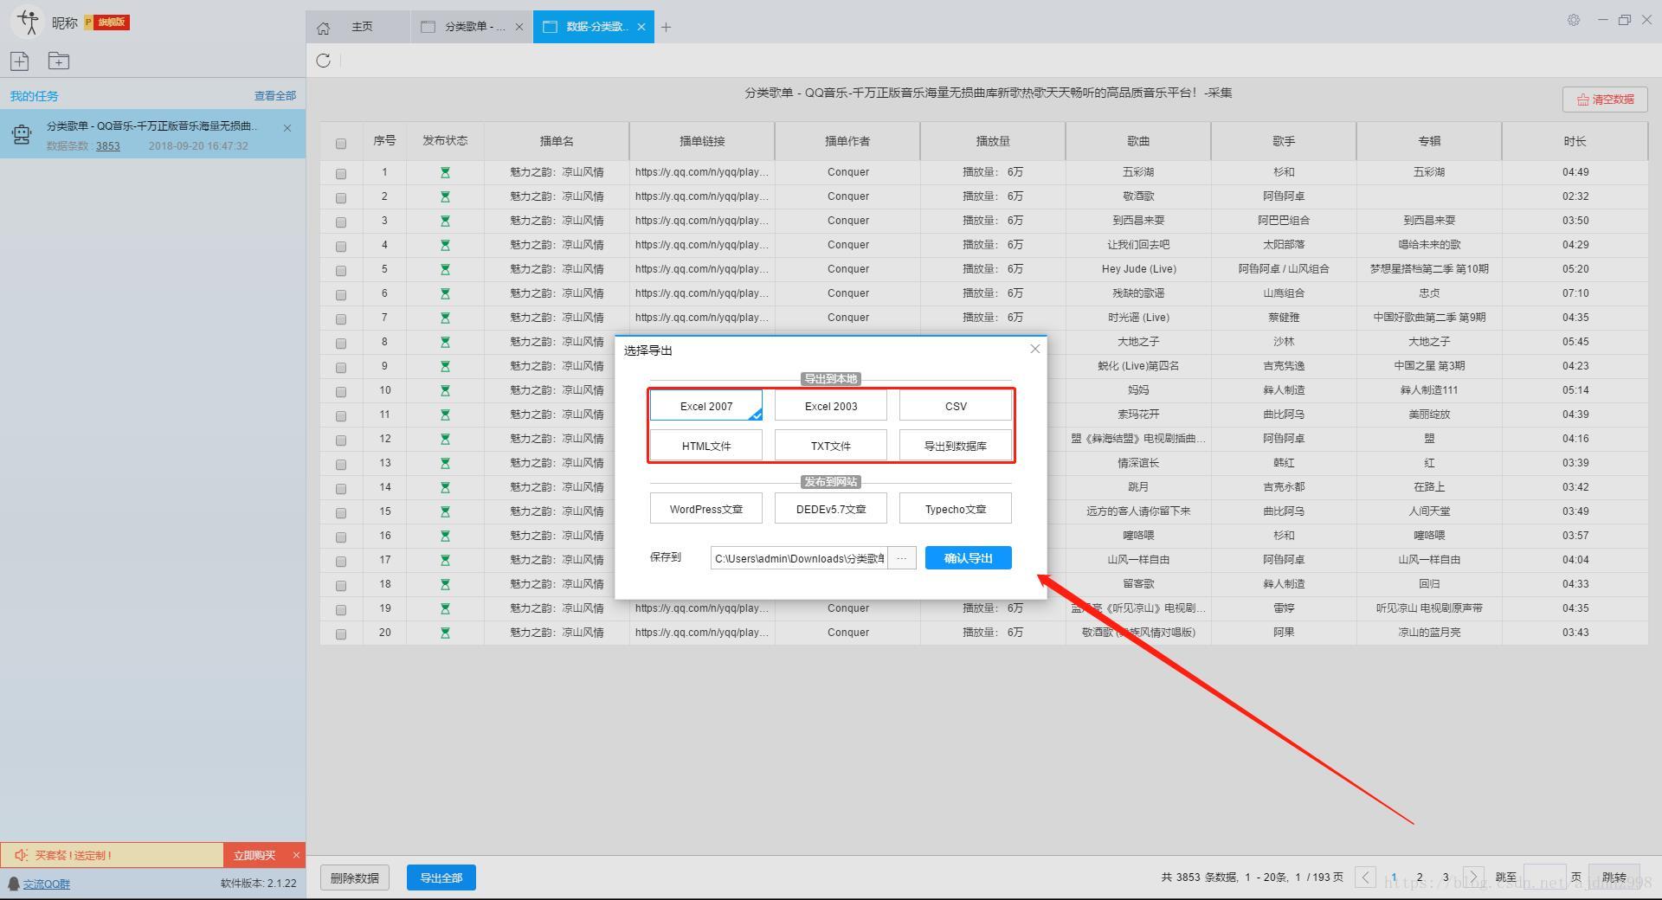The width and height of the screenshot is (1662, 900).
Task: Click 查看全部 link
Action: (x=274, y=96)
